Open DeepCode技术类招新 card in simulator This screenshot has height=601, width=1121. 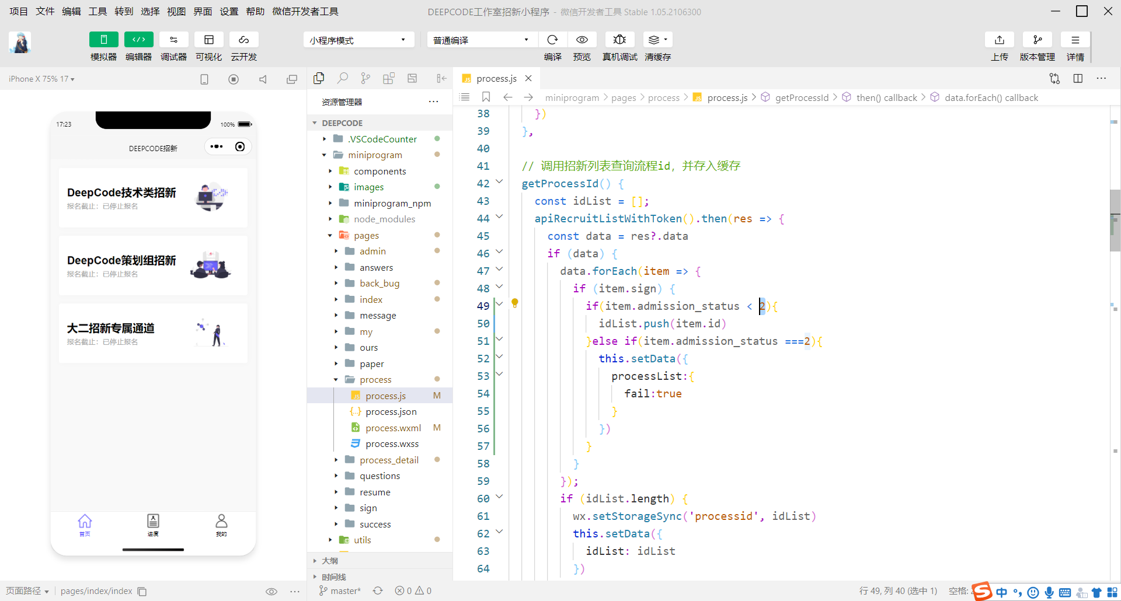click(153, 198)
